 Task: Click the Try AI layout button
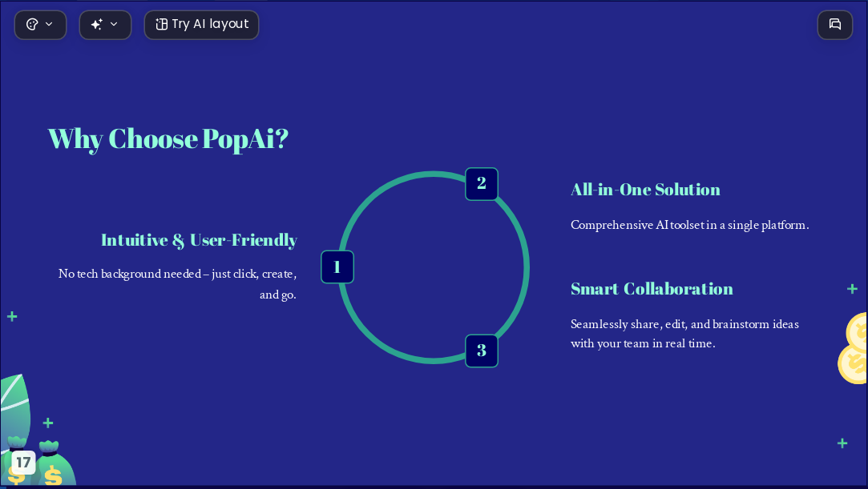click(201, 25)
